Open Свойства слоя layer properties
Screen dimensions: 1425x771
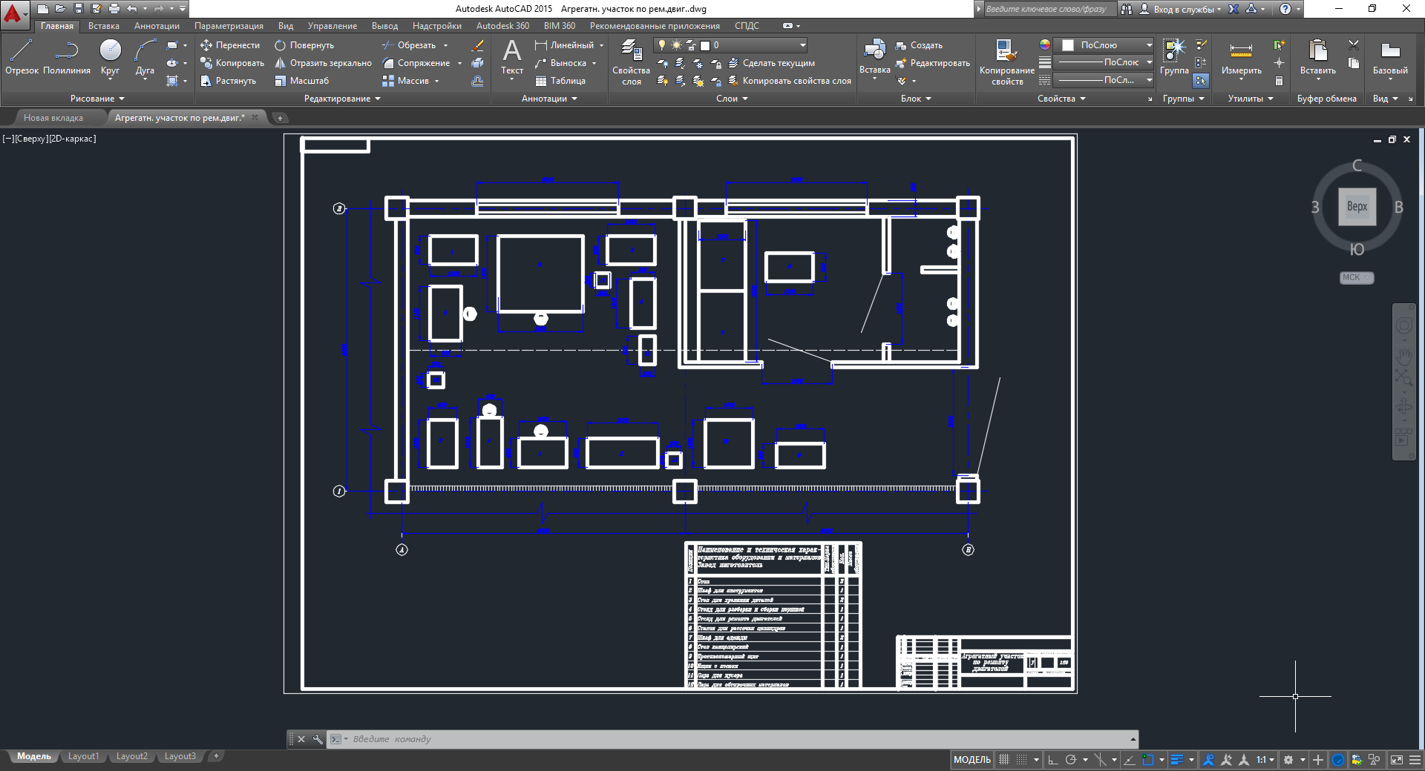[x=631, y=62]
